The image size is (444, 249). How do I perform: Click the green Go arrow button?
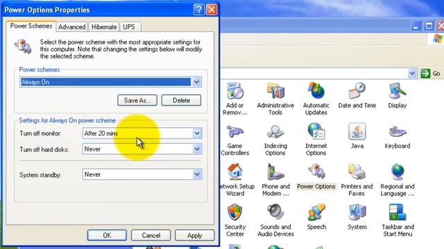425,73
